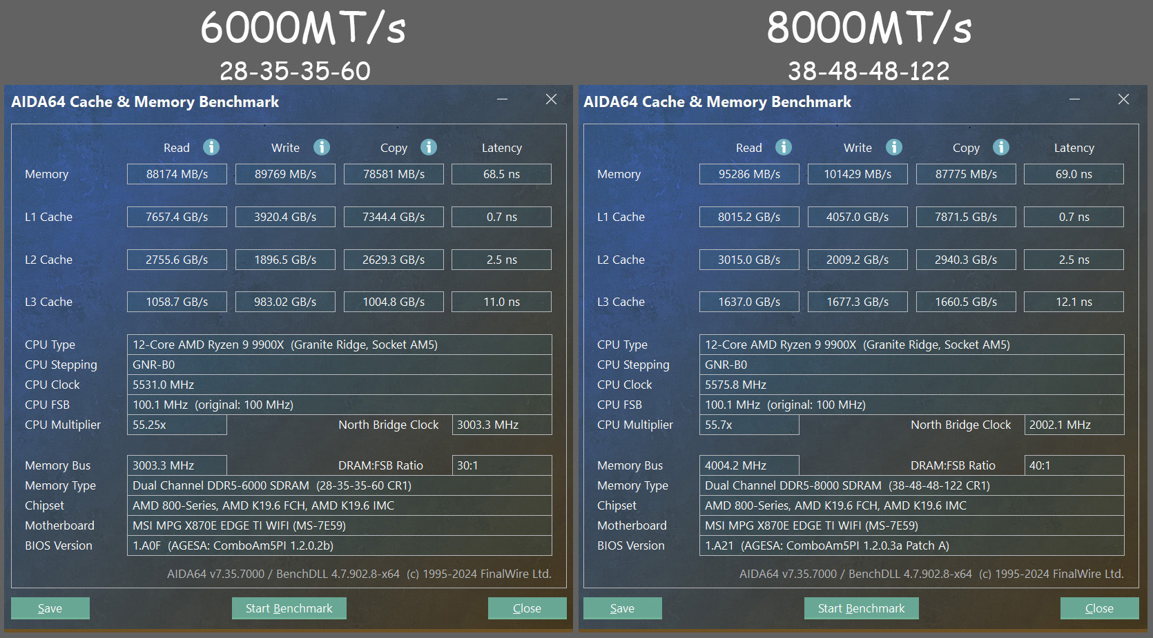Click Start Benchmark in left window
Screen dimensions: 1153x638
coord(289,608)
